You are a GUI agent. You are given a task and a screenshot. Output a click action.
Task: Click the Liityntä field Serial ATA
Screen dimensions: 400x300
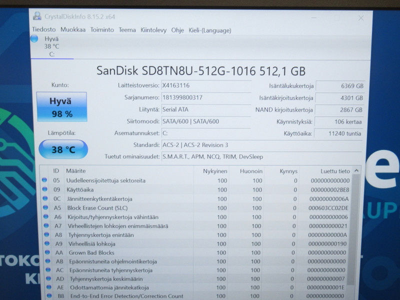(206, 109)
